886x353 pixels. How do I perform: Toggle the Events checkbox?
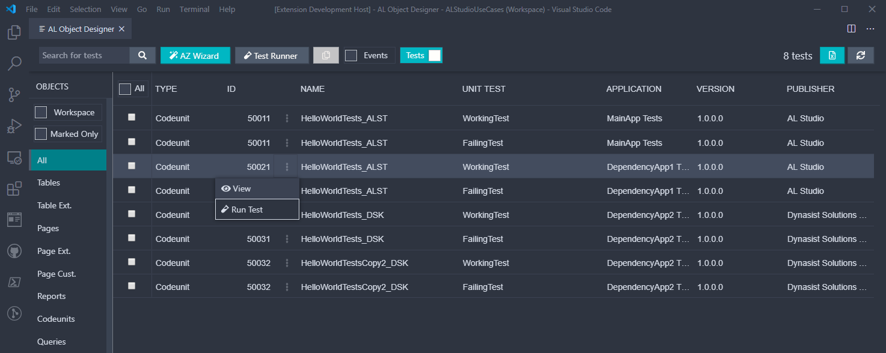point(351,55)
